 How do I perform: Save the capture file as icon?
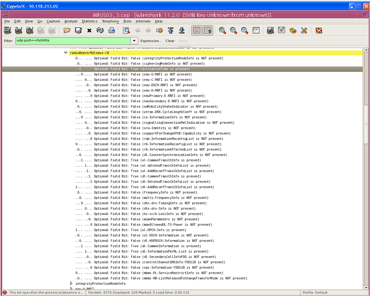78,30
